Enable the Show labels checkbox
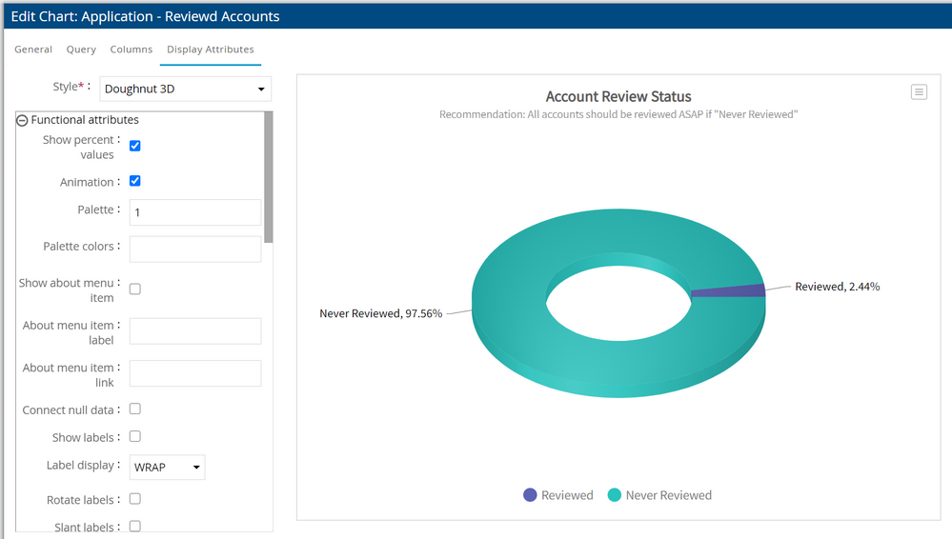952x539 pixels. pos(135,436)
